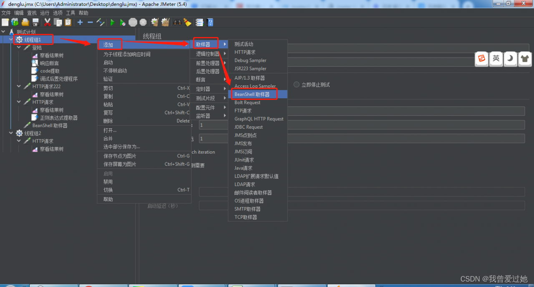Open the 文件 menu

click(x=6, y=13)
